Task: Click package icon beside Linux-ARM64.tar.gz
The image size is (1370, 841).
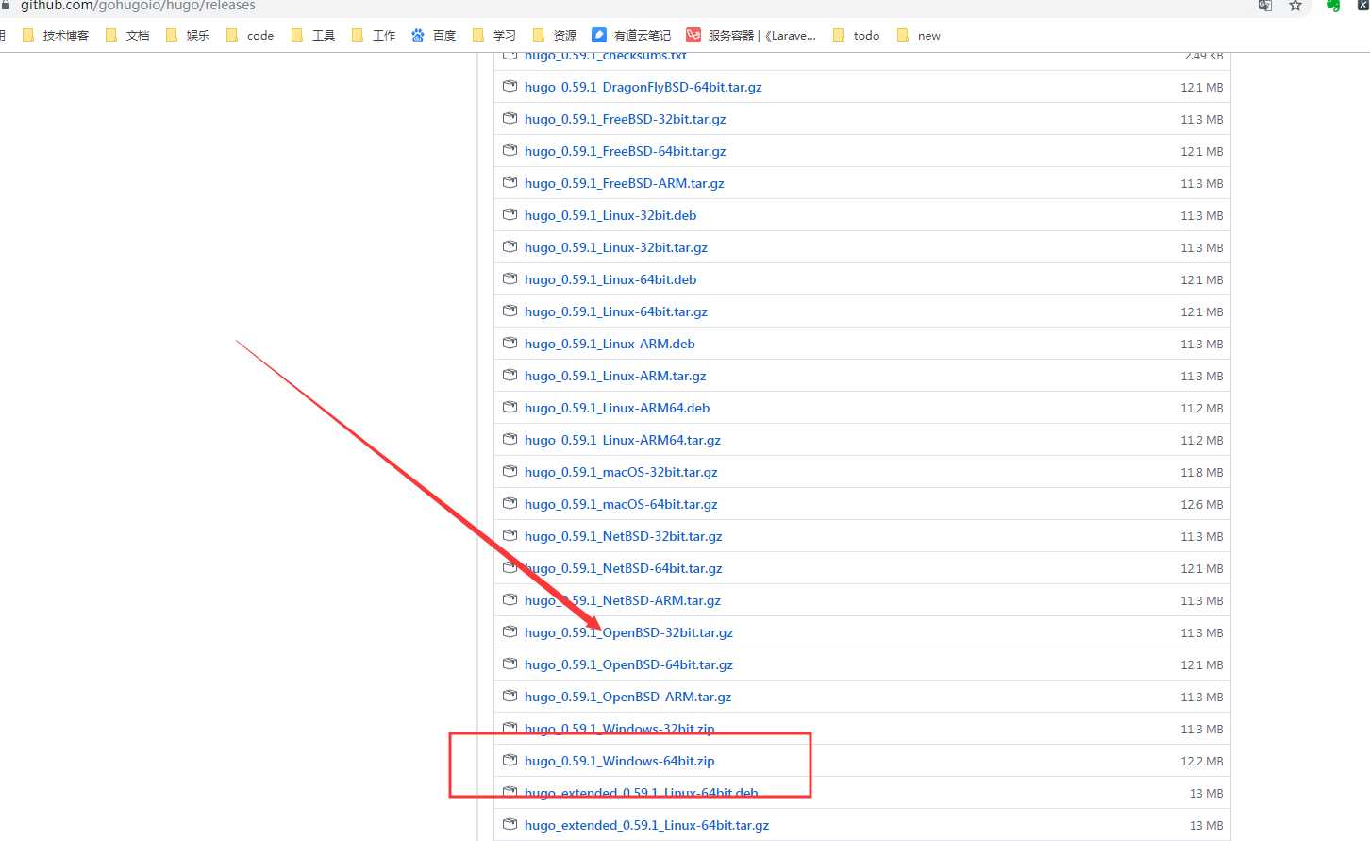Action: click(x=510, y=439)
